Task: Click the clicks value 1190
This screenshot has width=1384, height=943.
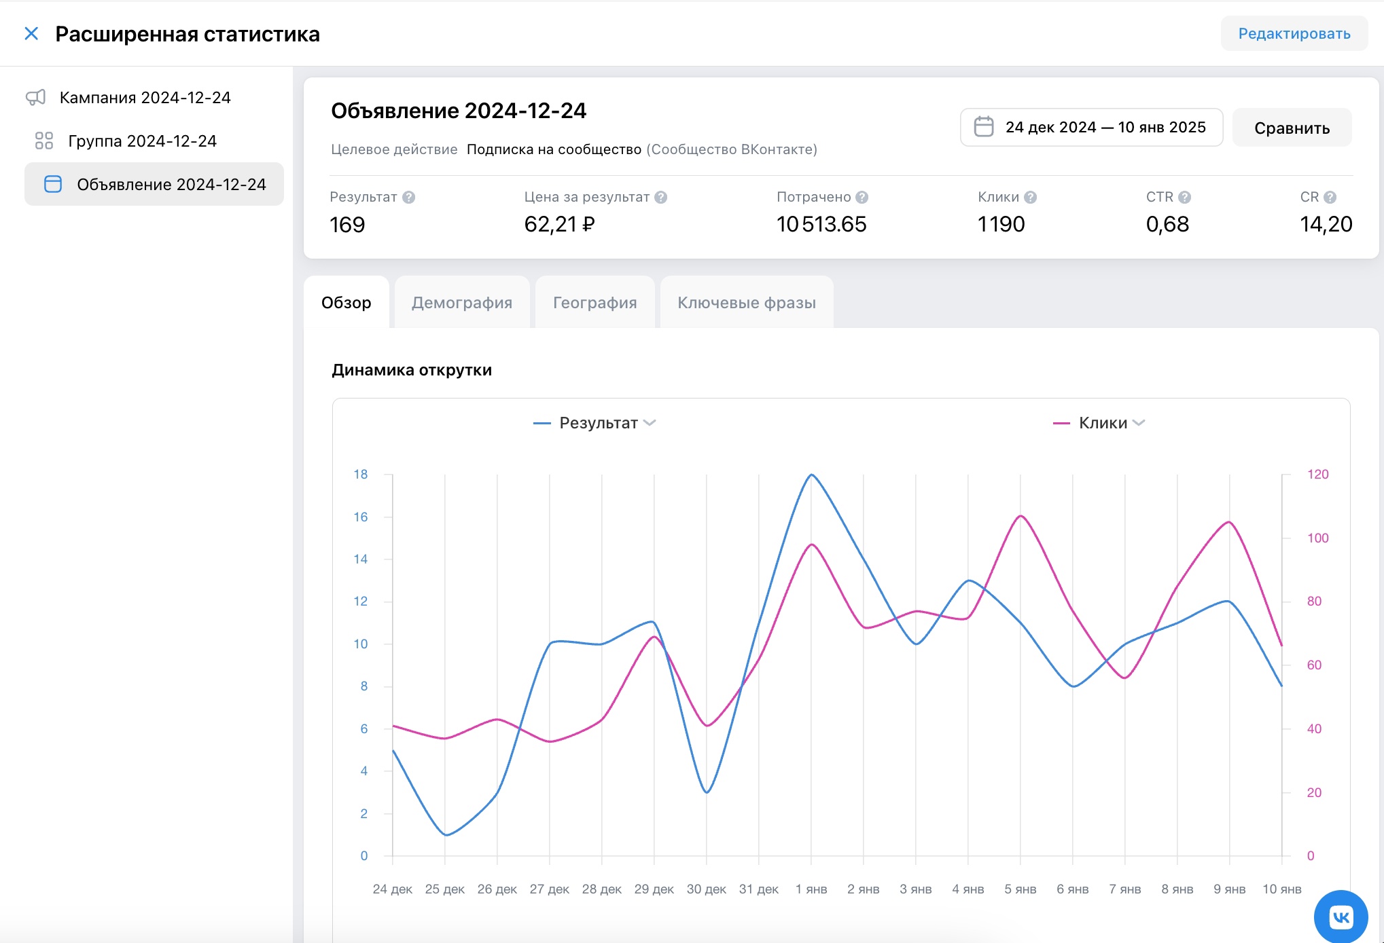Action: [1001, 224]
